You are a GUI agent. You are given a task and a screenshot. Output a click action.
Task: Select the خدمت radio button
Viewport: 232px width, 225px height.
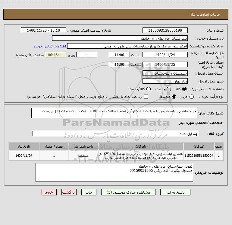169,89
